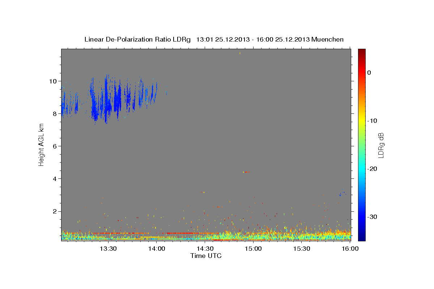Click the '15:00' time tick label
434x289 pixels.
(x=254, y=249)
